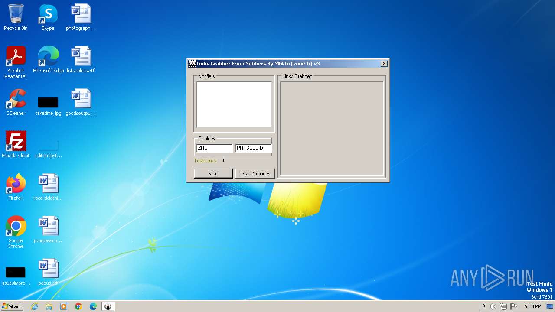The image size is (555, 312).
Task: Focus the ZHE cookie field
Action: [214, 148]
